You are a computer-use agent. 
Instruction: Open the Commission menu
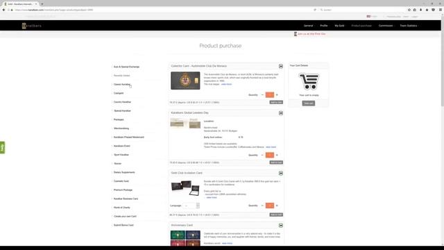[x=386, y=26]
